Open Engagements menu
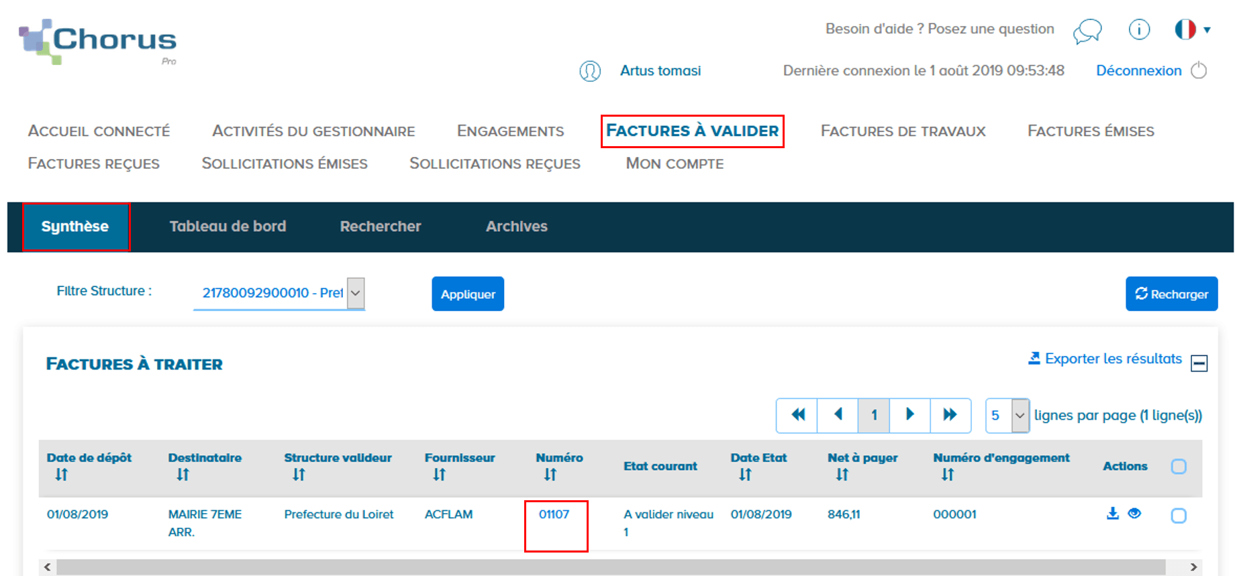1237x576 pixels. [510, 131]
